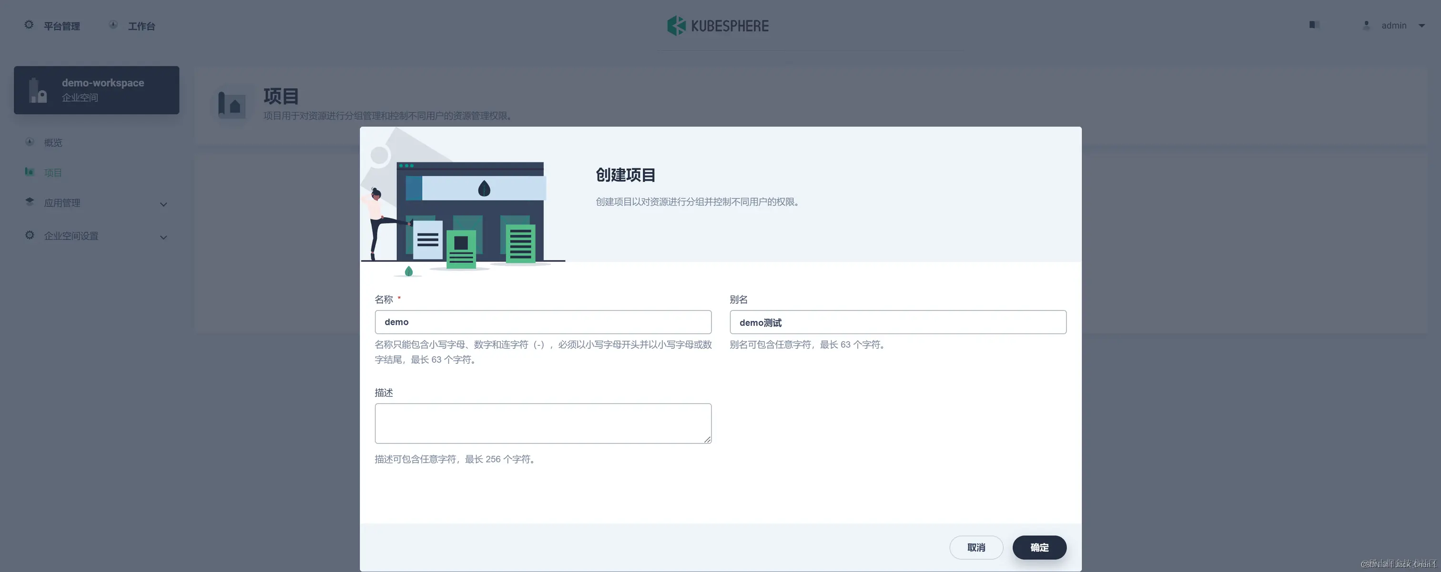Screen dimensions: 1441x572
Task: Click the platform management gear icon
Action: 29,25
